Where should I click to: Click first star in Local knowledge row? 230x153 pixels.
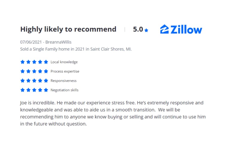pos(22,62)
